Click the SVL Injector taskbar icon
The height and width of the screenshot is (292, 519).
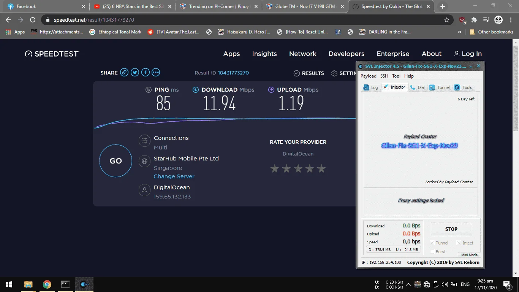coord(84,284)
